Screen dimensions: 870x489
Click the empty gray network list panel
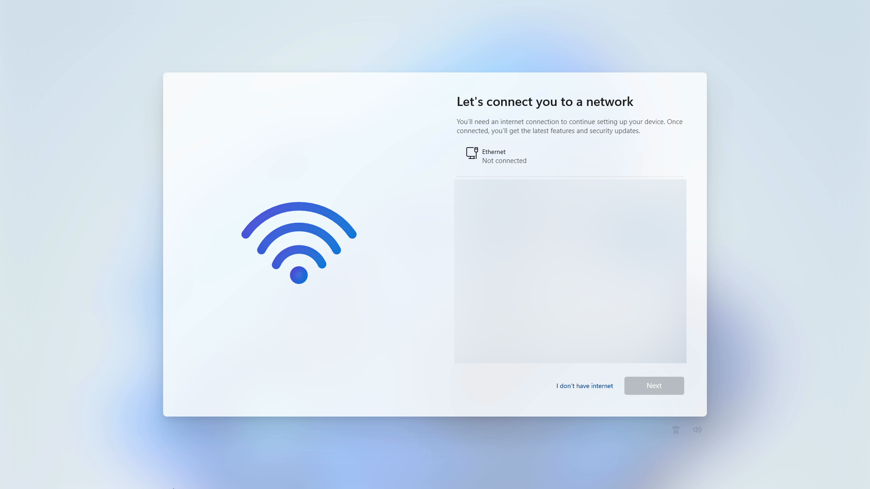point(570,271)
